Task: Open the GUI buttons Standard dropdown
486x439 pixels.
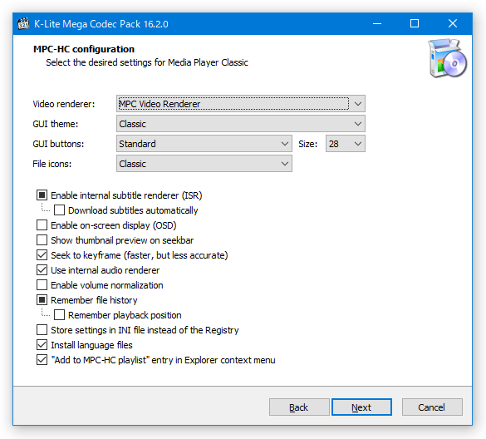Action: tap(204, 144)
